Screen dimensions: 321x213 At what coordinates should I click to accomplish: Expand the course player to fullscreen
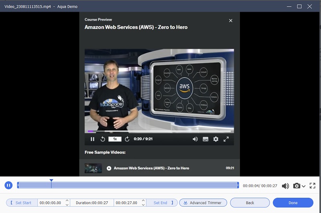point(226,139)
